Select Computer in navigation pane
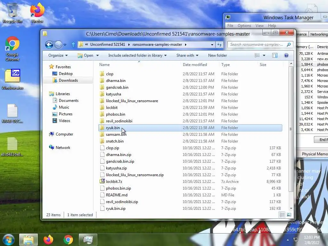328x246 pixels. [61, 134]
